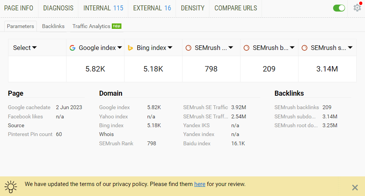Screen dimensions: 365x196
Task: Click the SEMrush SE Traffic label
Action: pos(205,107)
